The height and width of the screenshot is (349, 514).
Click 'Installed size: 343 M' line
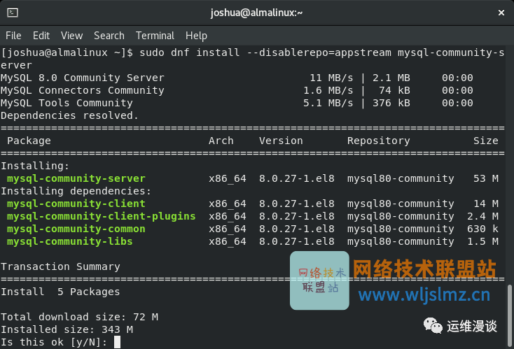coord(67,329)
